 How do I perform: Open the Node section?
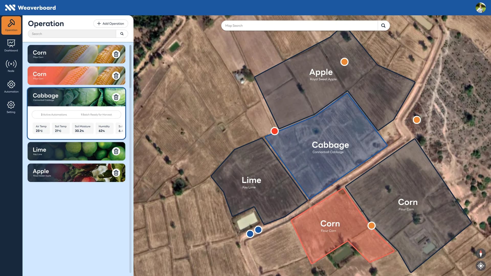(11, 66)
